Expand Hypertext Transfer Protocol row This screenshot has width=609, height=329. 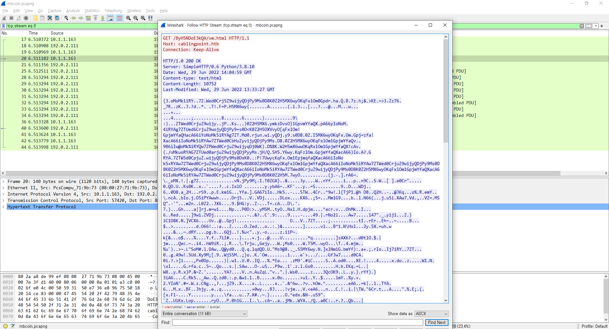tap(3, 207)
